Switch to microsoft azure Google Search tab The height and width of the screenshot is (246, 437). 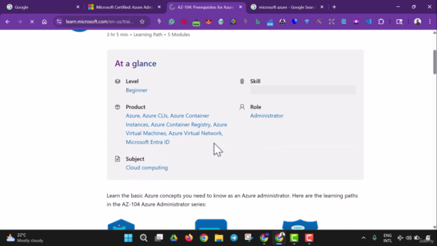pos(287,8)
